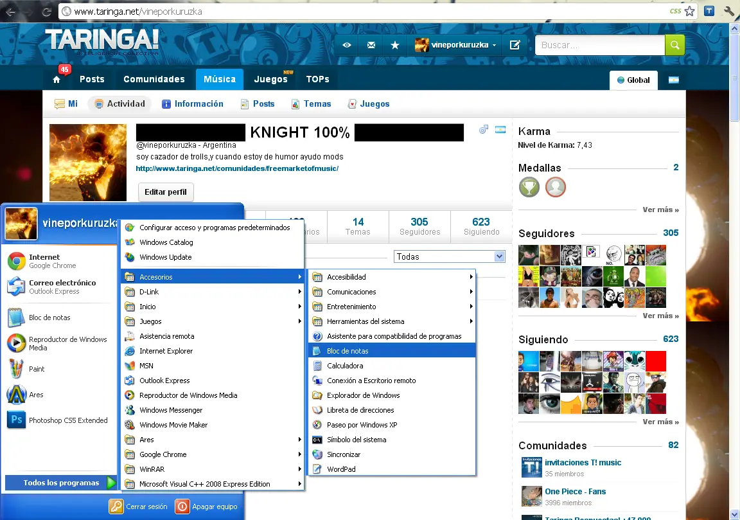Open One Piece - Fans community link
The width and height of the screenshot is (740, 520).
click(x=576, y=491)
